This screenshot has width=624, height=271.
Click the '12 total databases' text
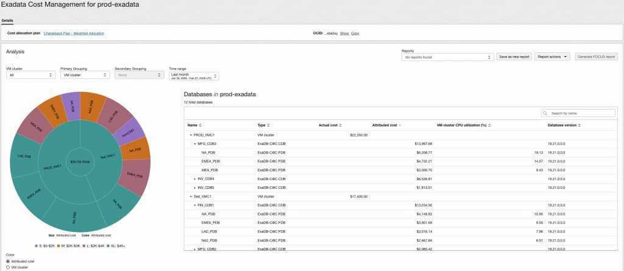click(x=198, y=102)
